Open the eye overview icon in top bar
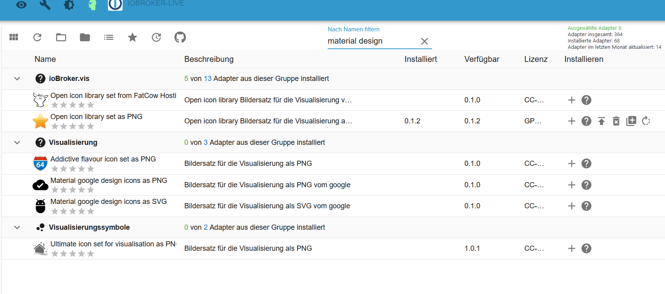The image size is (665, 294). (21, 5)
